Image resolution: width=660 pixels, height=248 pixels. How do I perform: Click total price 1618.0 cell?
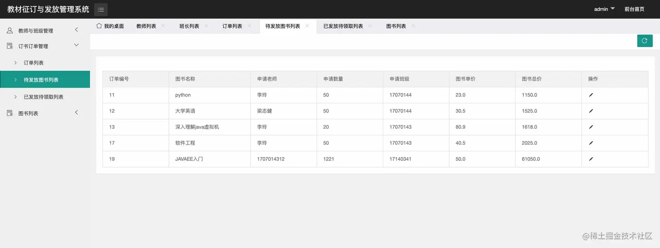click(549, 127)
